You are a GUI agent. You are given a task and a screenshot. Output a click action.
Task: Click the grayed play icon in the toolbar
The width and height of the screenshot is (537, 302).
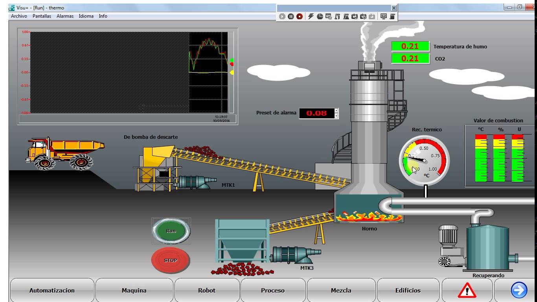282,17
